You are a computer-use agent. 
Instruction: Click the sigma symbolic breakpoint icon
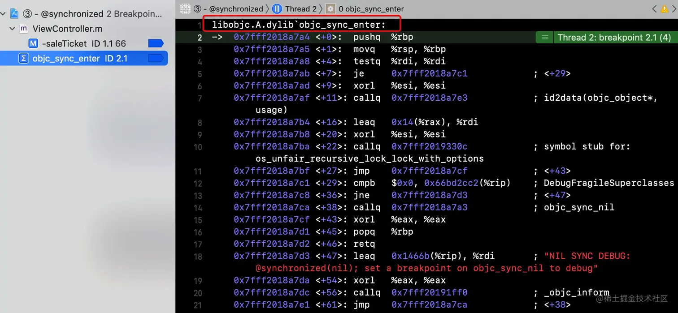coord(23,58)
